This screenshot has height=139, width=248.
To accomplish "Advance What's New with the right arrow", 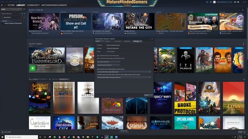I will [x=243, y=10].
